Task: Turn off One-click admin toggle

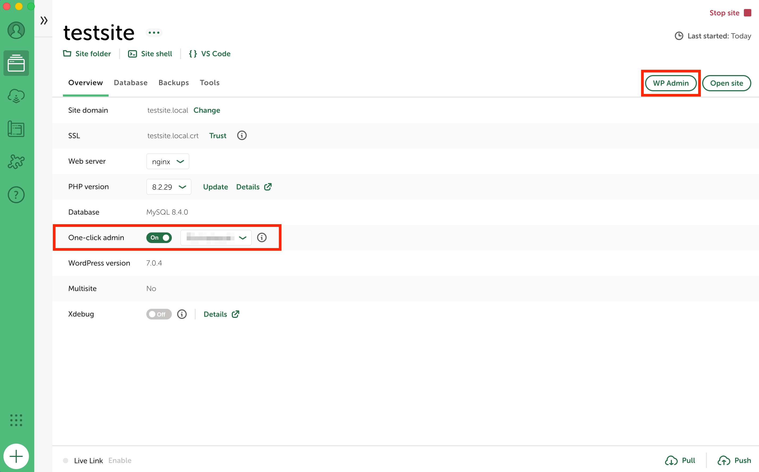Action: tap(159, 237)
